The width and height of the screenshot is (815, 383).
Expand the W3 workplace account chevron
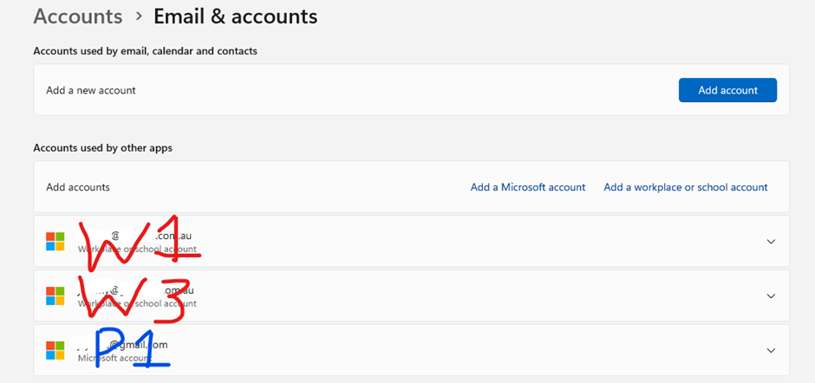pos(772,296)
